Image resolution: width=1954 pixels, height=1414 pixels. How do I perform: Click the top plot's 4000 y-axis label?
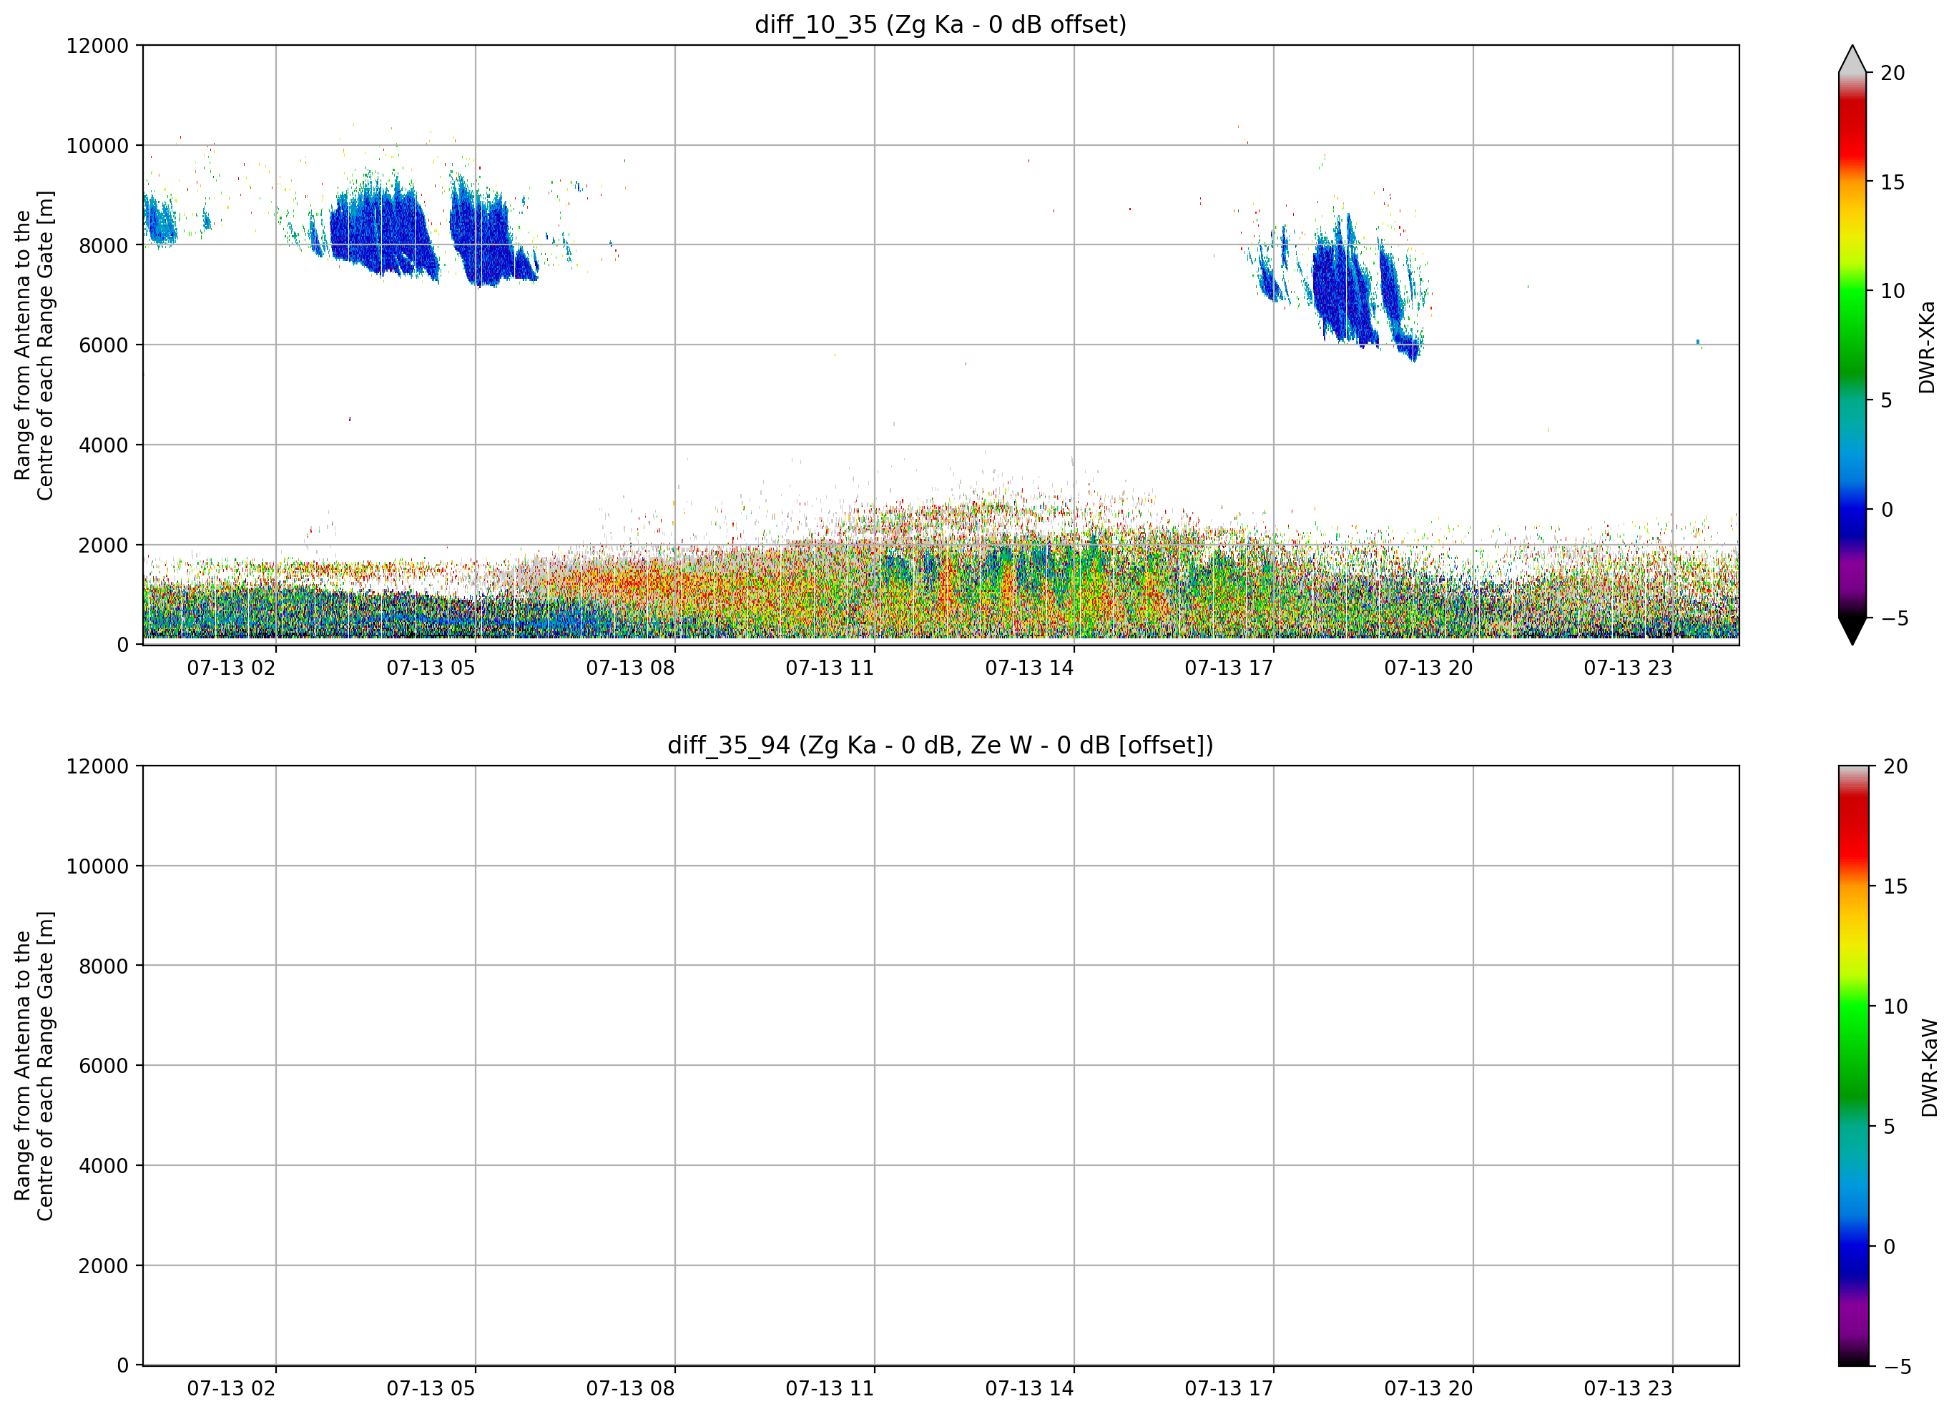click(104, 445)
